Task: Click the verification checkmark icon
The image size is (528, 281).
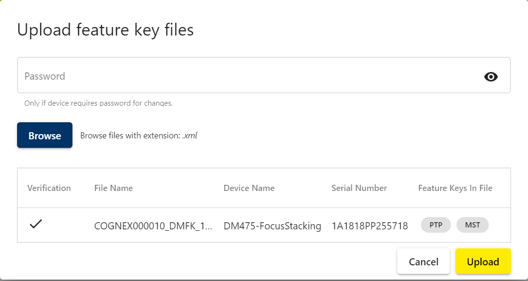Action: 36,224
